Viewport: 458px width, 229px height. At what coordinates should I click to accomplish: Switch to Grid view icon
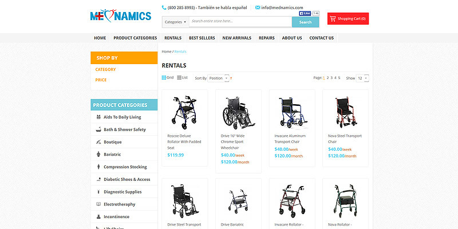[x=164, y=78]
